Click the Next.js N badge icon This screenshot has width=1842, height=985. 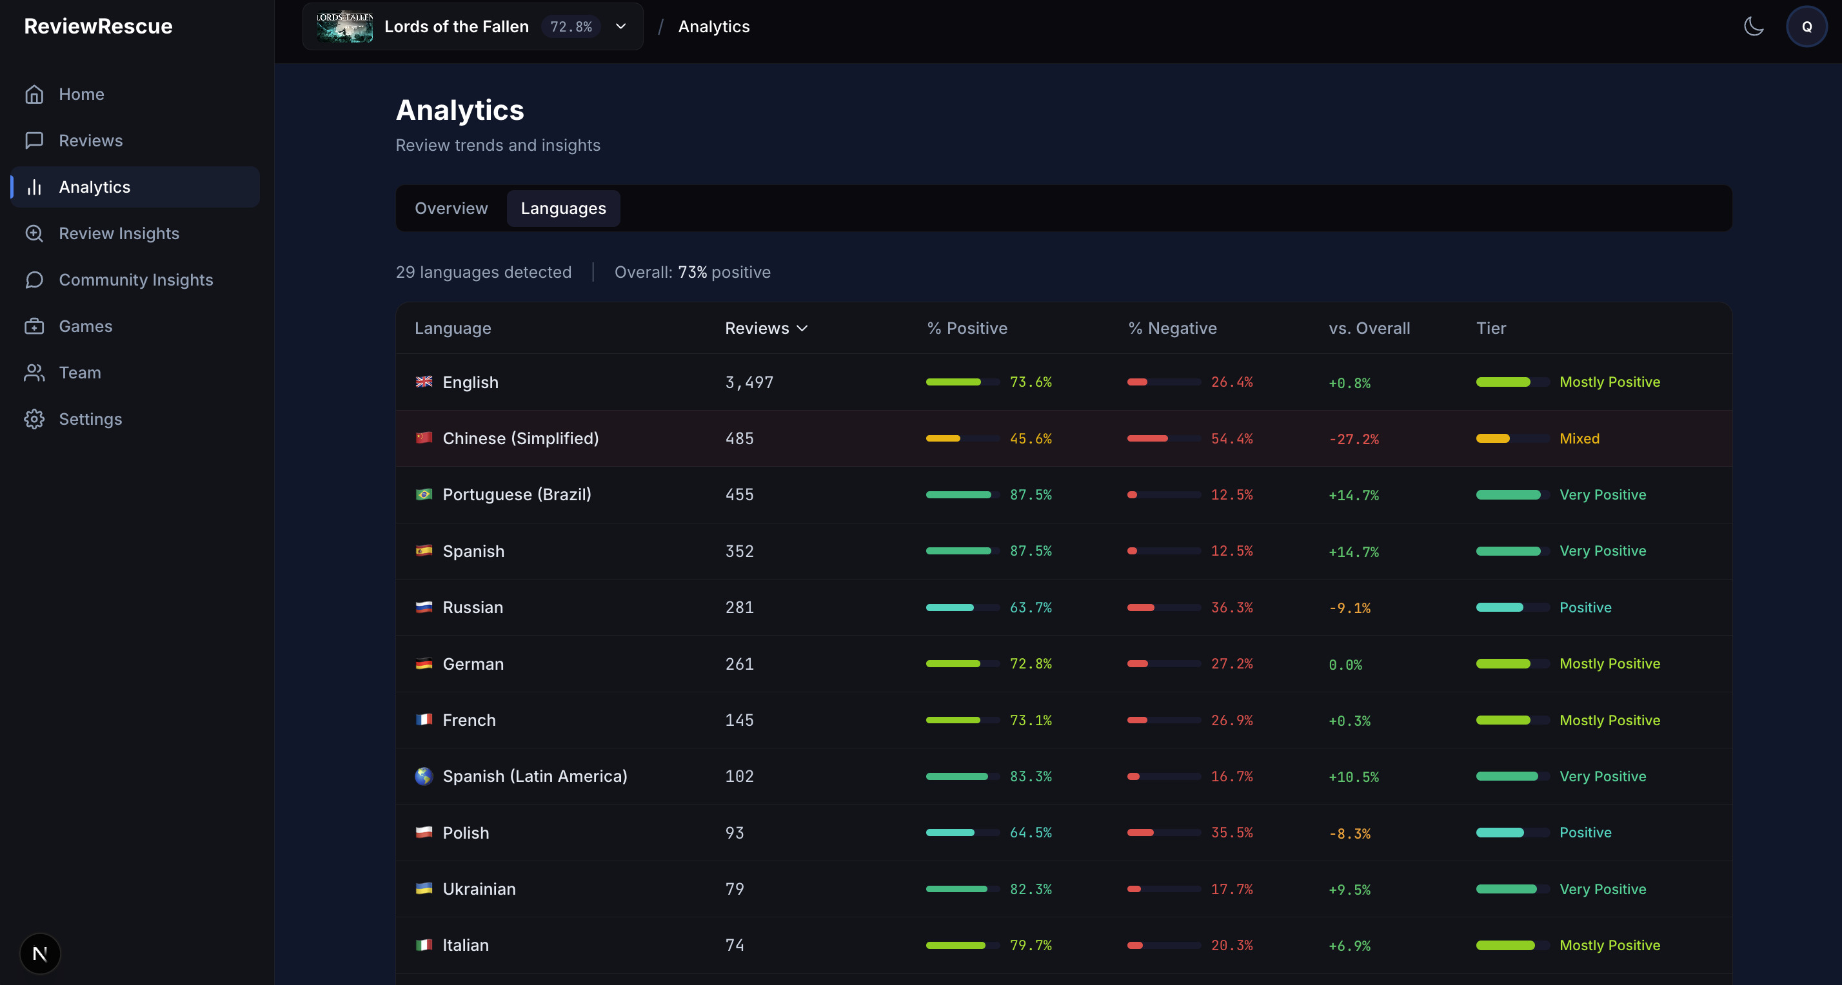40,953
